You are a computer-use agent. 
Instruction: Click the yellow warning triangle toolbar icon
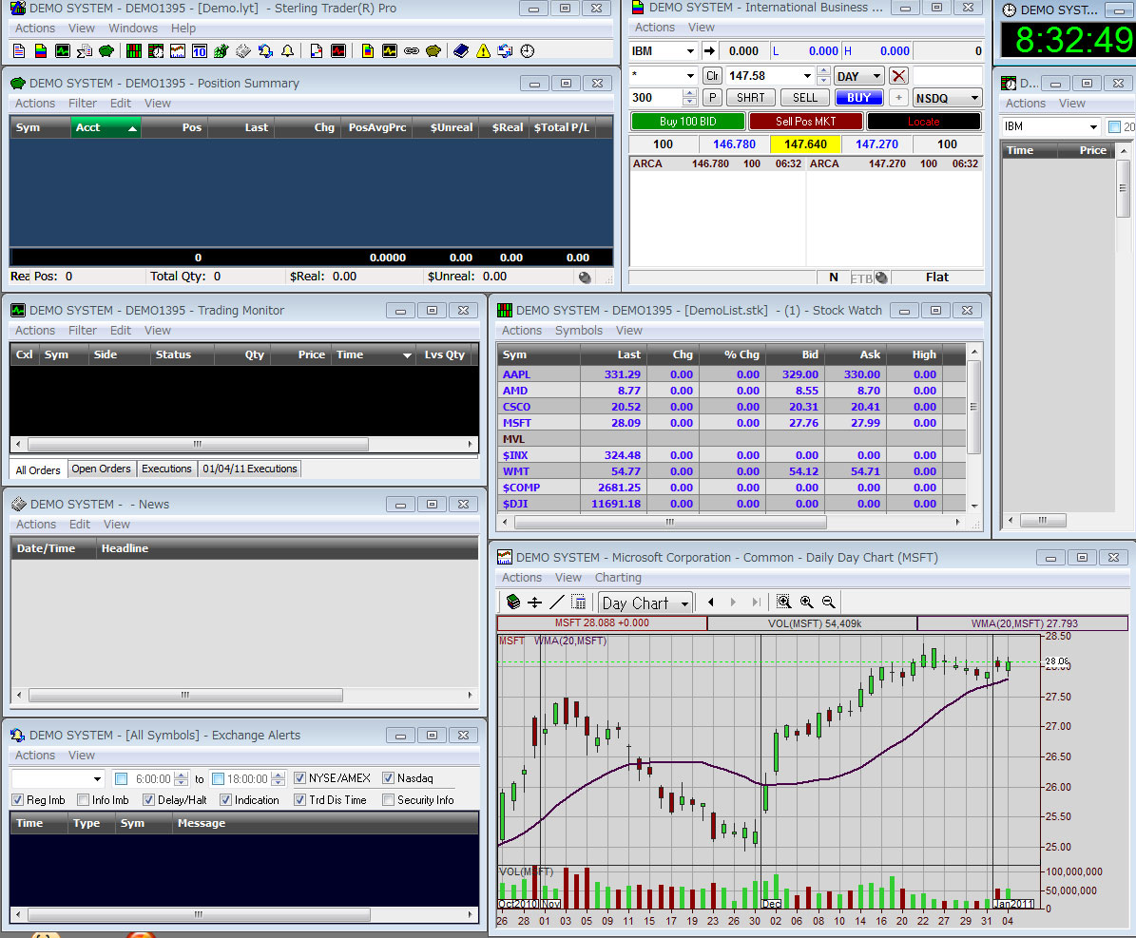(483, 50)
